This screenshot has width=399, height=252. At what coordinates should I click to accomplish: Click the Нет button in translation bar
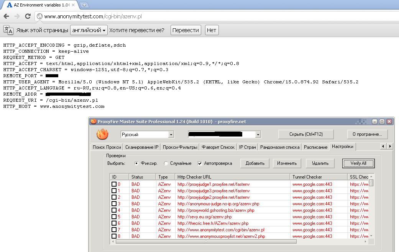[212, 30]
